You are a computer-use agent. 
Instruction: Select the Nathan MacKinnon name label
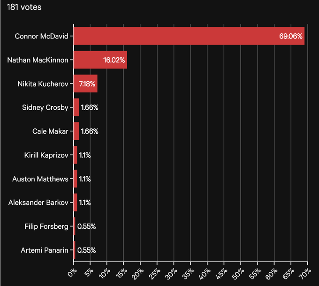[x=38, y=60]
